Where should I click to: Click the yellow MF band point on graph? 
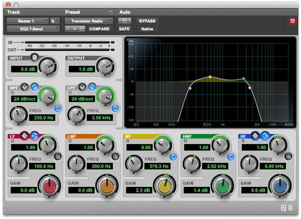tap(210, 77)
